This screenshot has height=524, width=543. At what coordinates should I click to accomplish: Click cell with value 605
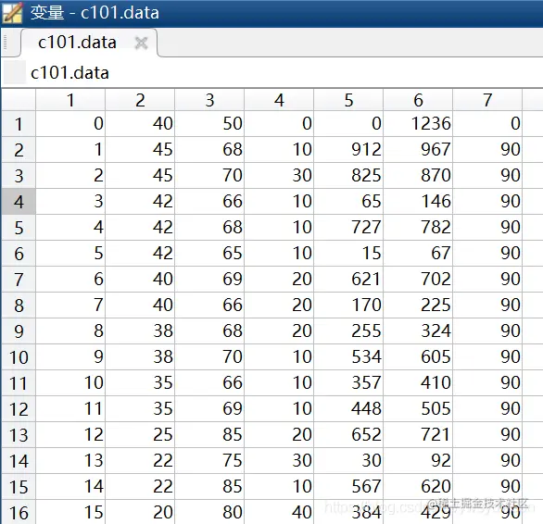coord(418,357)
